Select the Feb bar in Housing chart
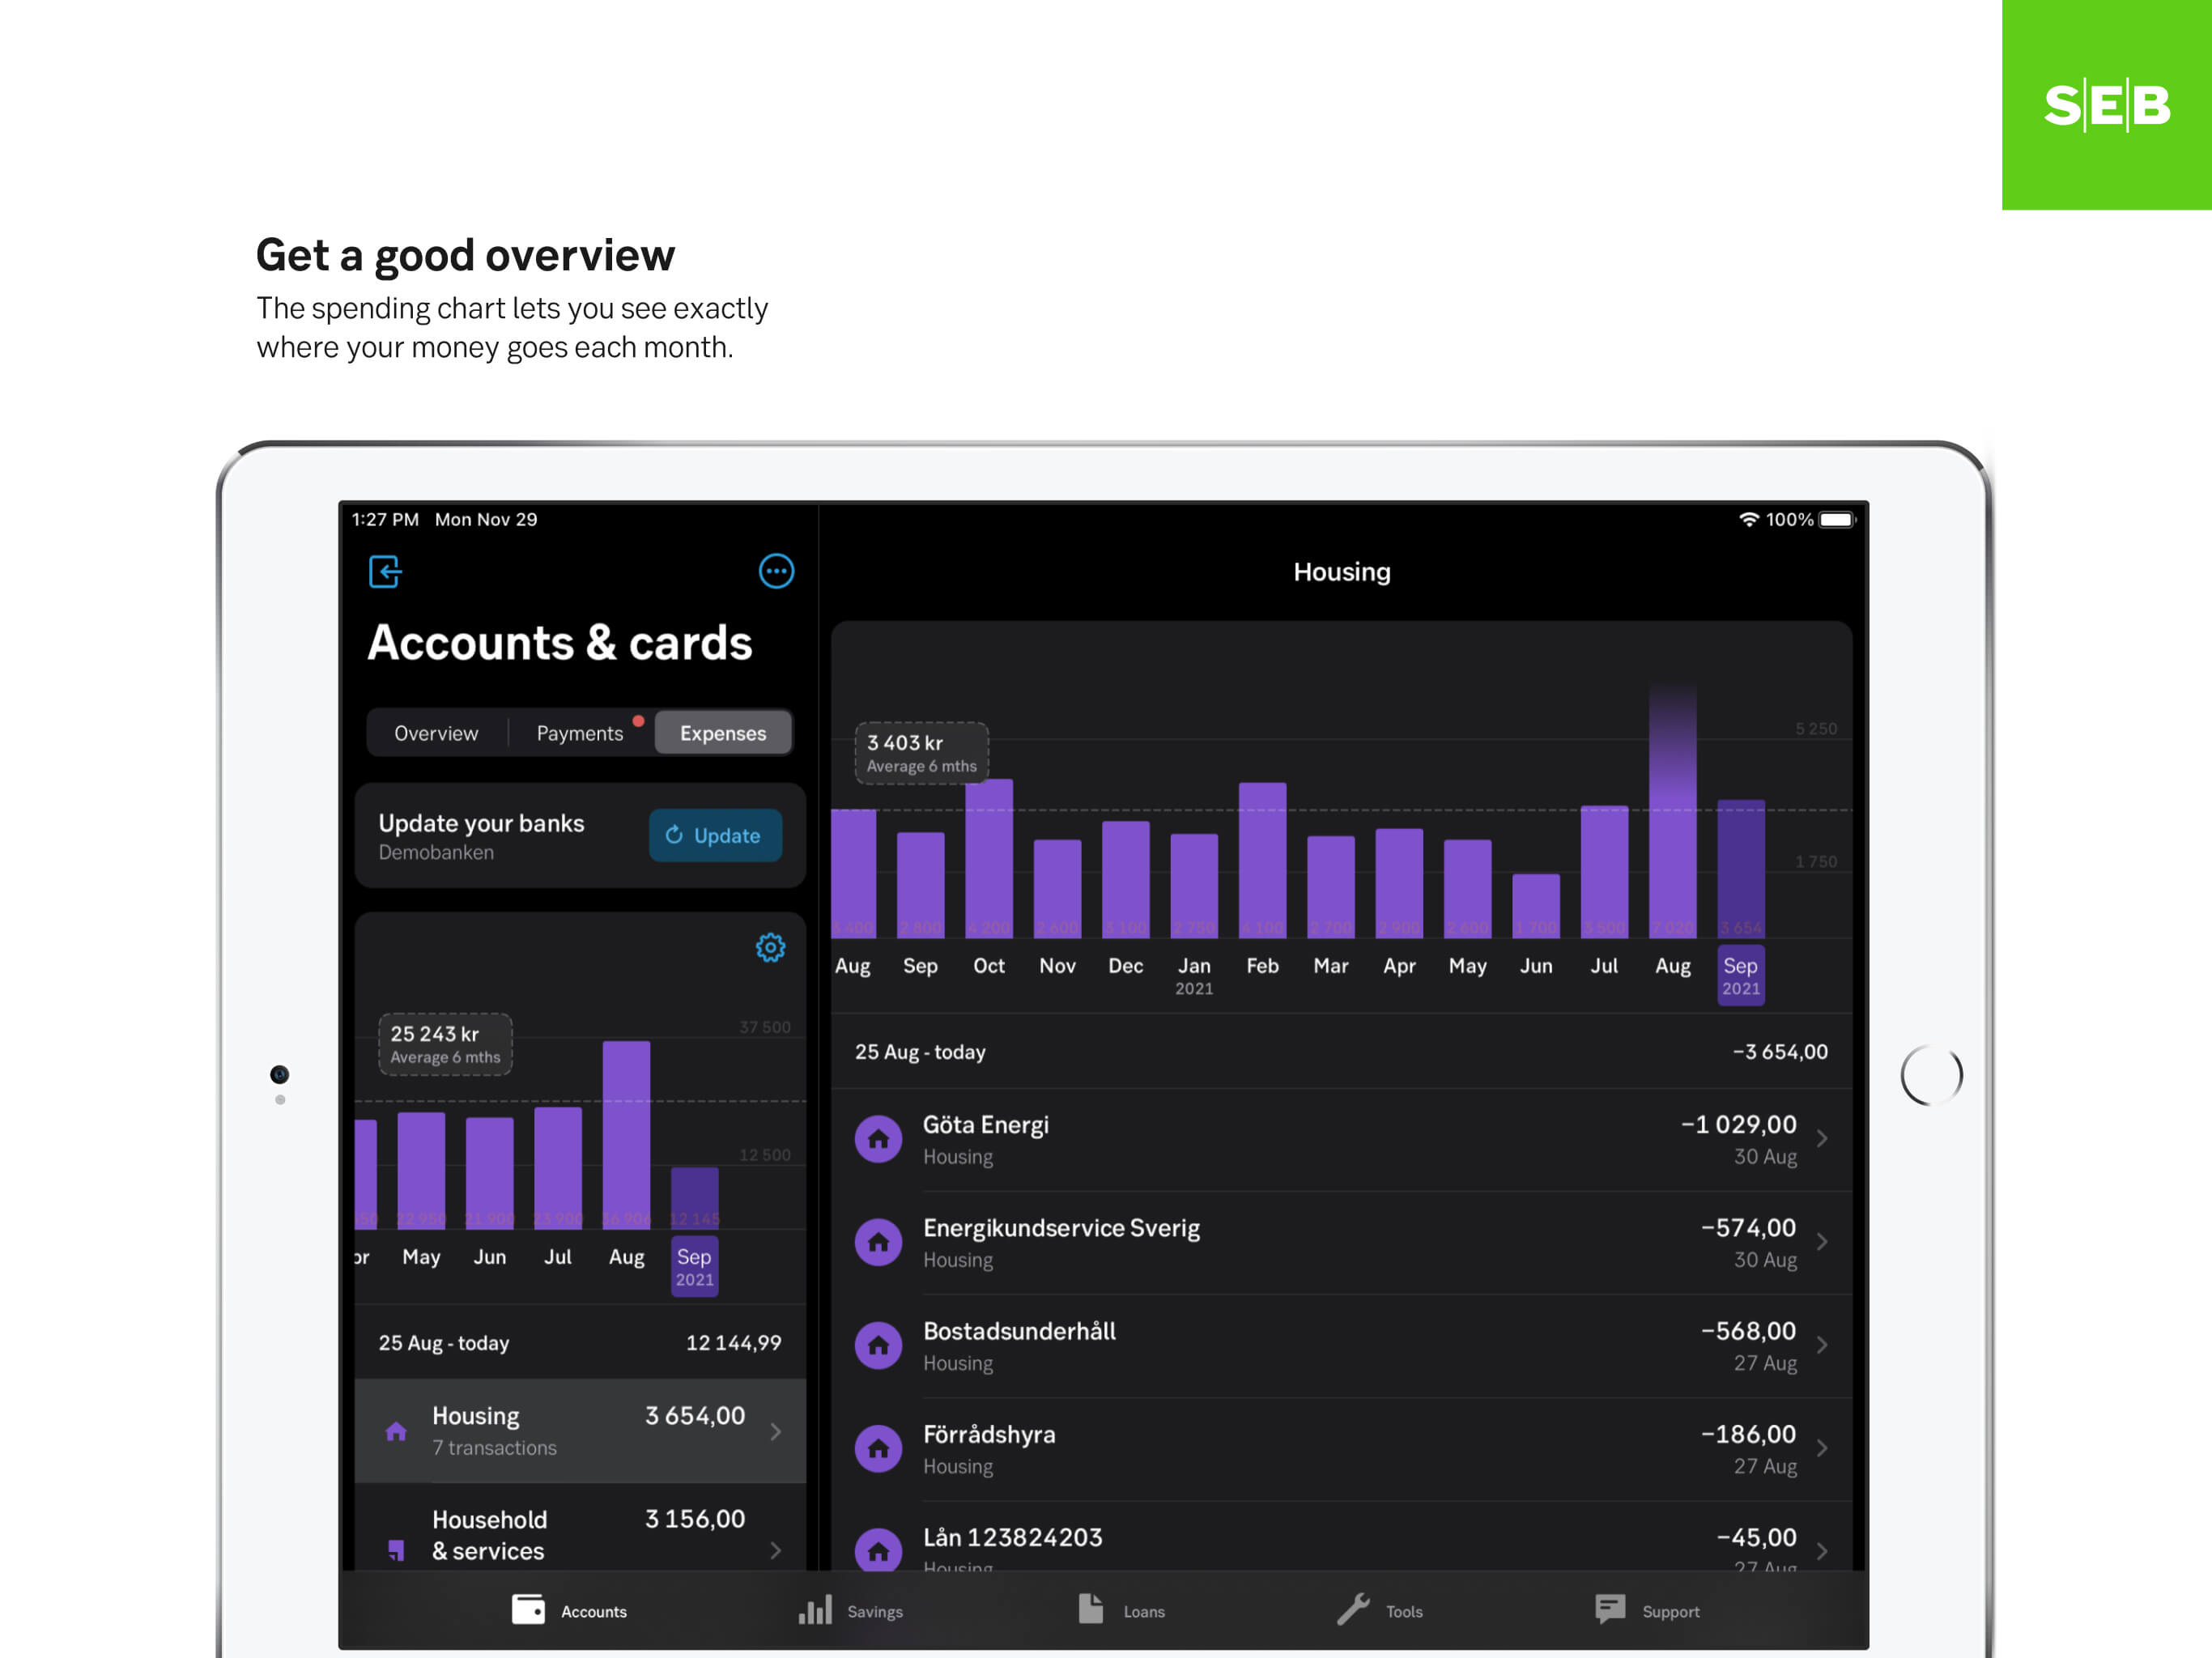 coord(1262,860)
